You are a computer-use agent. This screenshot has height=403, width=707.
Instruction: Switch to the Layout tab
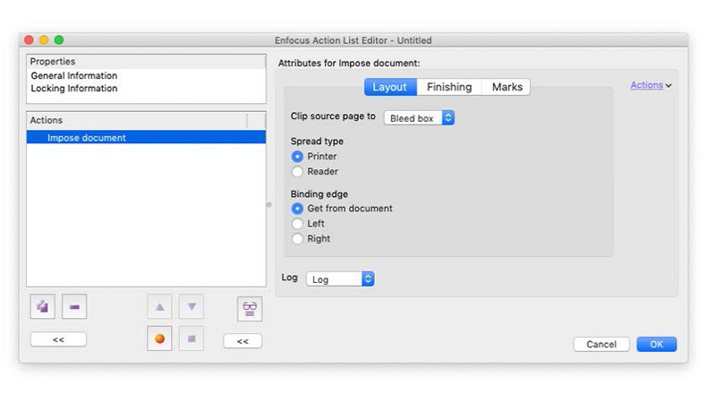pos(390,87)
